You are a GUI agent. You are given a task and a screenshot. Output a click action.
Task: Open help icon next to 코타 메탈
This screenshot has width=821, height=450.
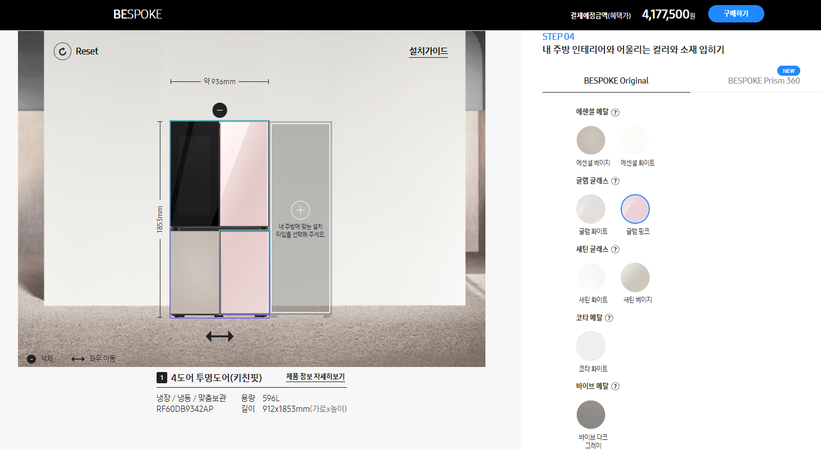[609, 318]
